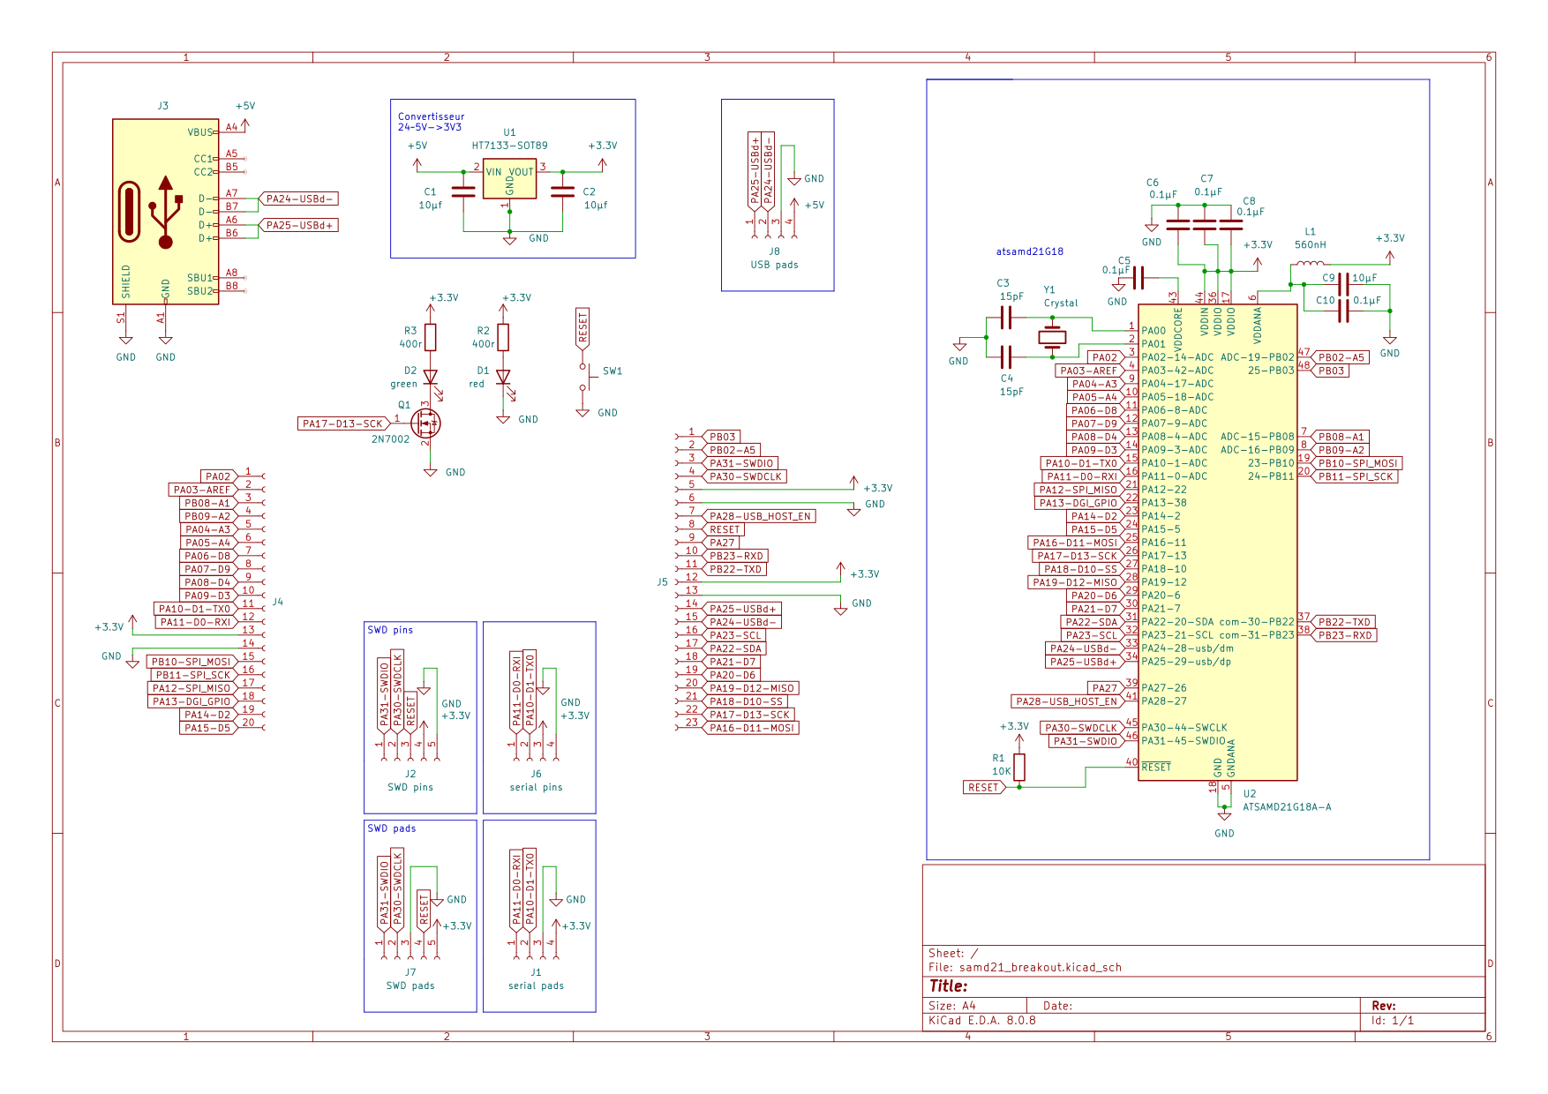Select the PA24-USBd- label at connector J3
The width and height of the screenshot is (1548, 1094).
(297, 199)
